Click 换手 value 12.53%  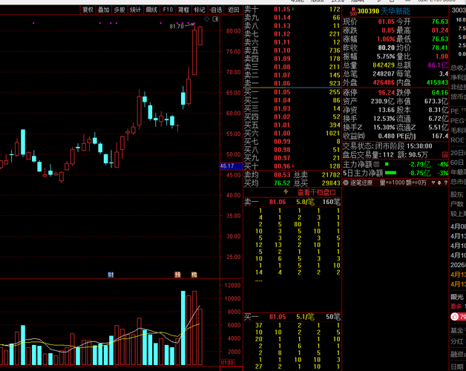384,119
